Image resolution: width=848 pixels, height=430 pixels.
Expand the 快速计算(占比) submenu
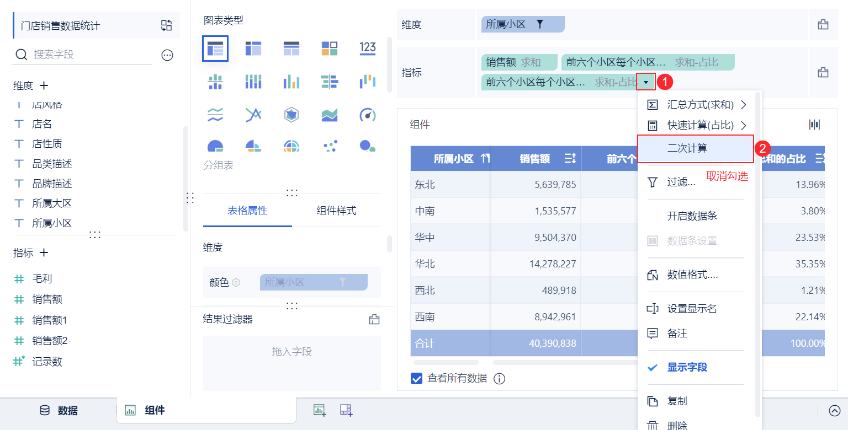coord(696,125)
